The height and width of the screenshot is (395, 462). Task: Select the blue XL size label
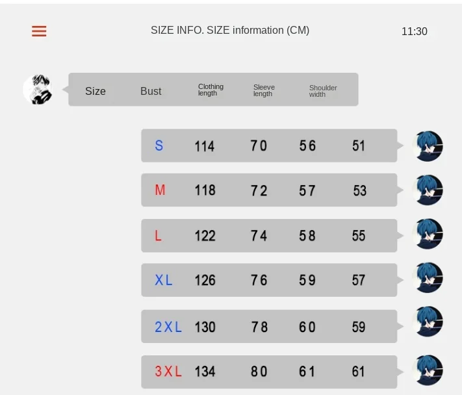(164, 280)
